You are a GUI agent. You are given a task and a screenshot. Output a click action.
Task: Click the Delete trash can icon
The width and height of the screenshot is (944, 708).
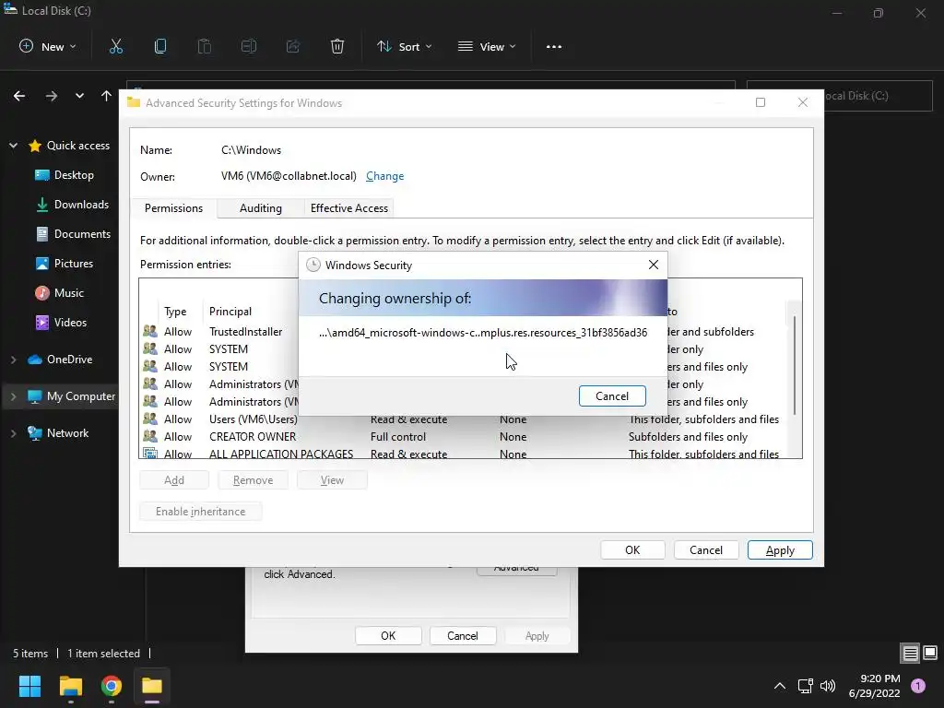[337, 46]
